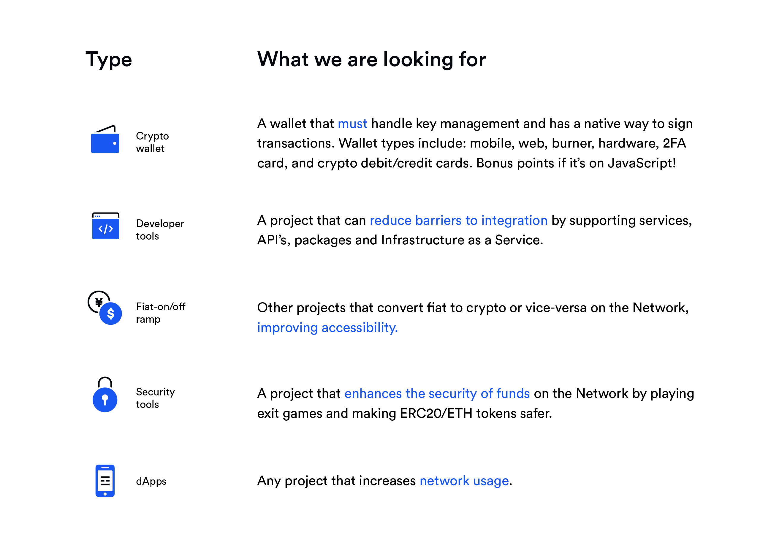Click the blue crypto wallet icon

[105, 139]
